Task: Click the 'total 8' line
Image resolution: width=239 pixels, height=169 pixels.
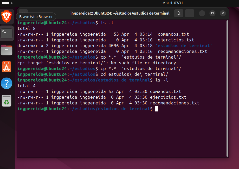Action: pyautogui.click(x=27, y=29)
